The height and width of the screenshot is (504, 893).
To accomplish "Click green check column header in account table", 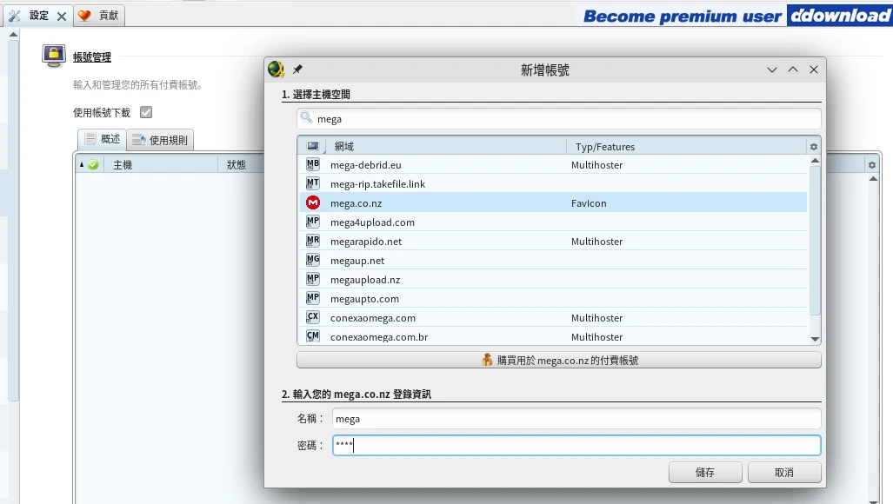I will click(93, 165).
